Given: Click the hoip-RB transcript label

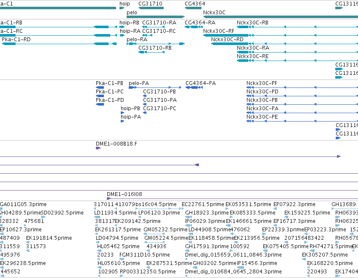Looking at the screenshot, I should tap(129, 23).
